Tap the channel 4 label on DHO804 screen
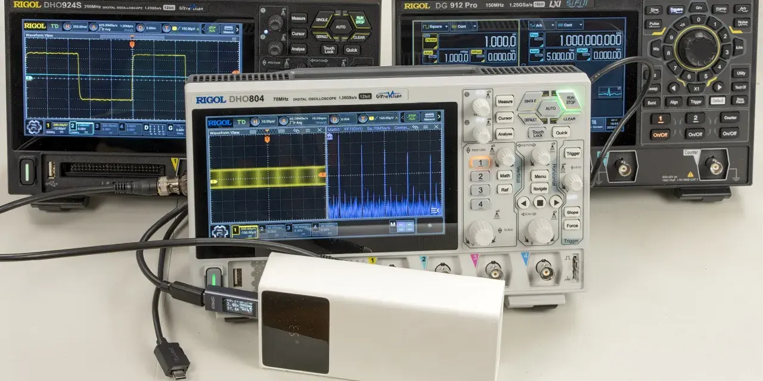 coord(315,227)
